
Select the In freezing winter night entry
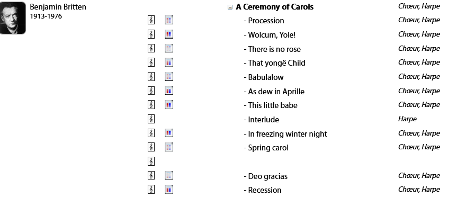pos(285,134)
